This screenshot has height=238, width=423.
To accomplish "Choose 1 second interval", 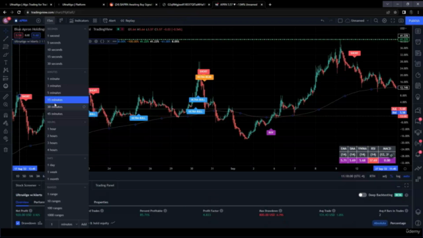I will 67,36.
